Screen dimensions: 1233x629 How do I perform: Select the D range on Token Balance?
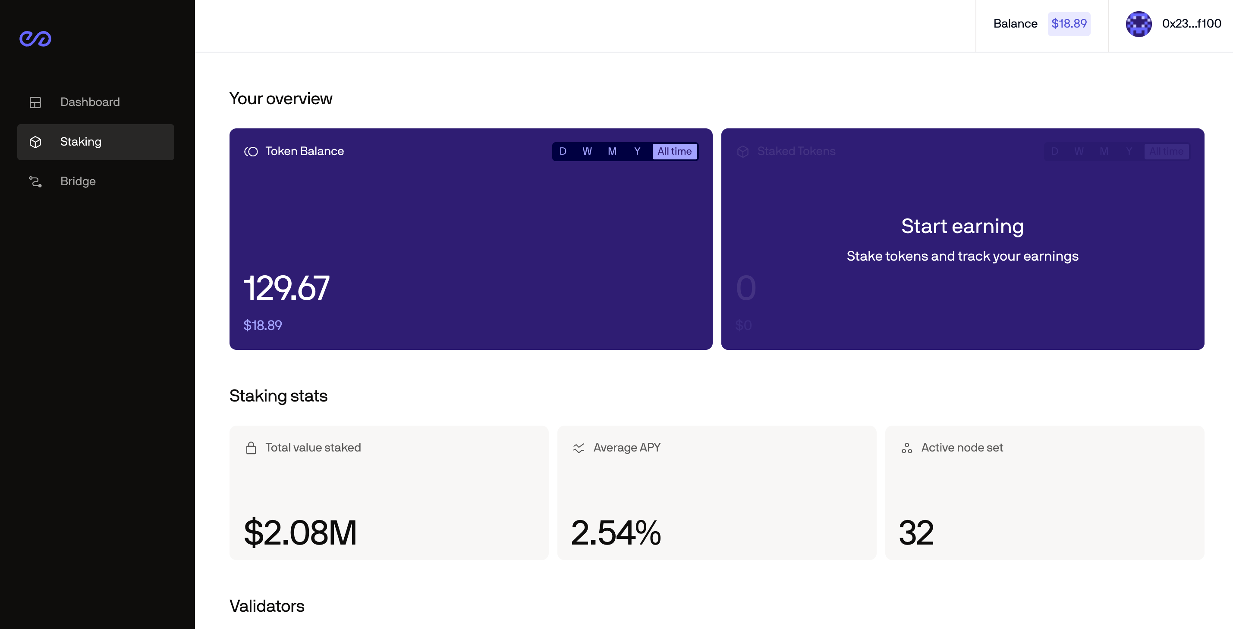tap(563, 152)
